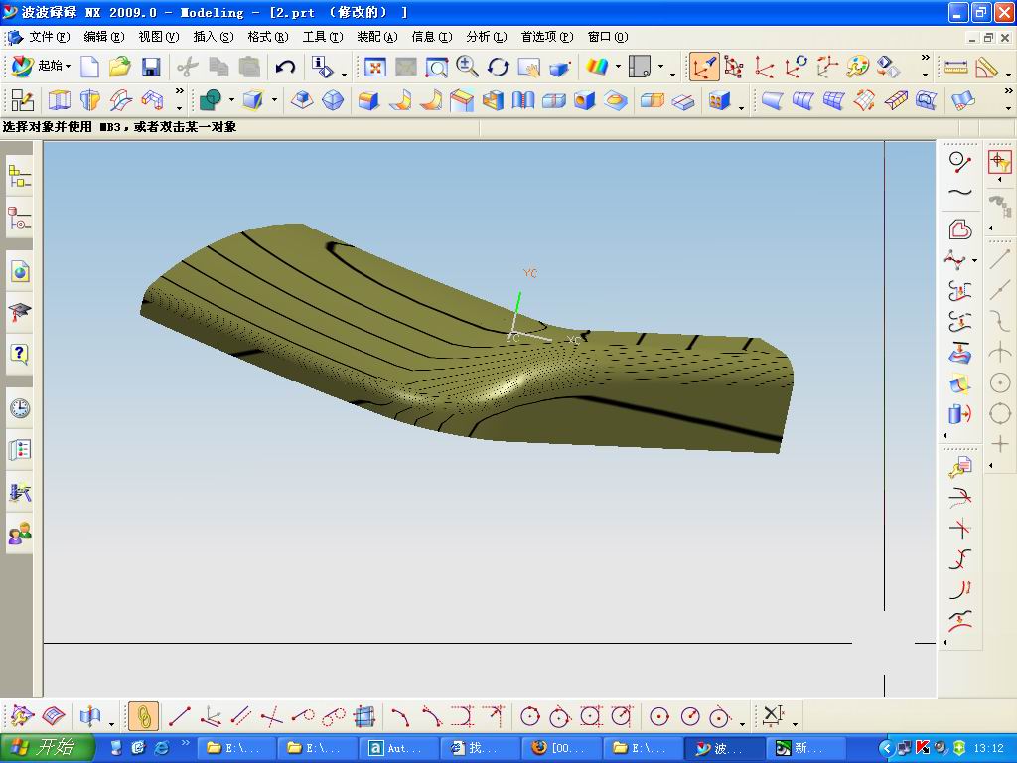Toggle the Enable Snap Point button
The image size is (1017, 763).
coord(999,161)
